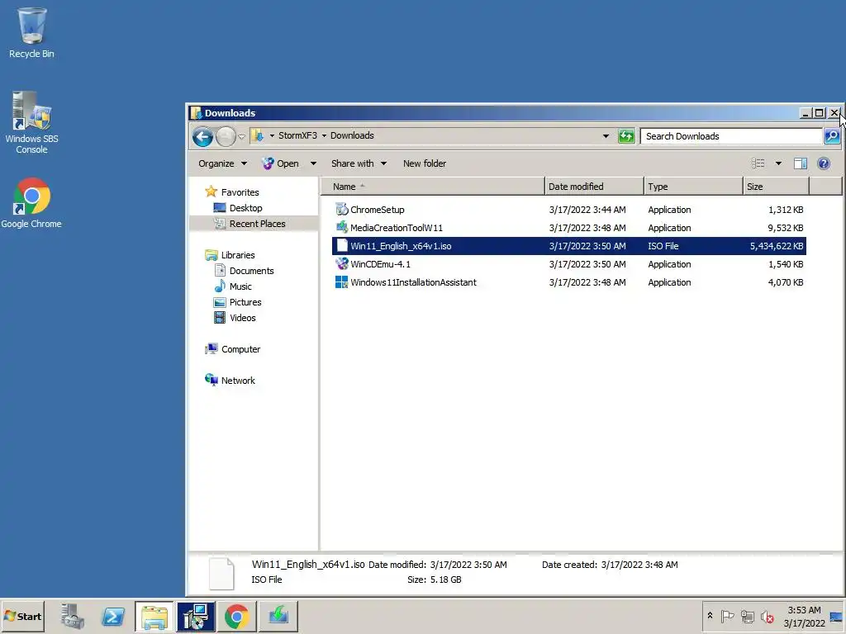Sort files by Date modified column
Viewport: 846px width, 634px height.
[x=594, y=187]
